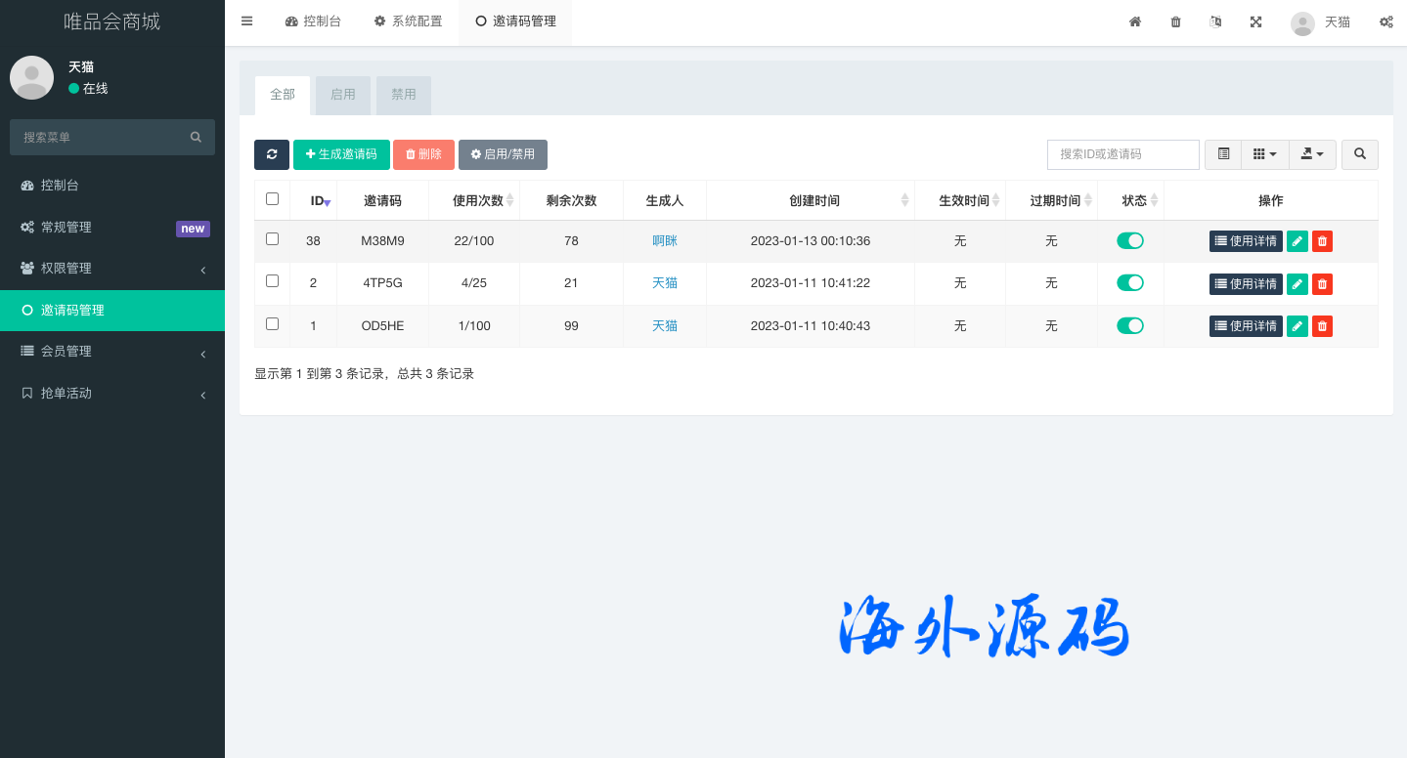
Task: Toggle fullscreen with the expand icon
Action: (1255, 21)
